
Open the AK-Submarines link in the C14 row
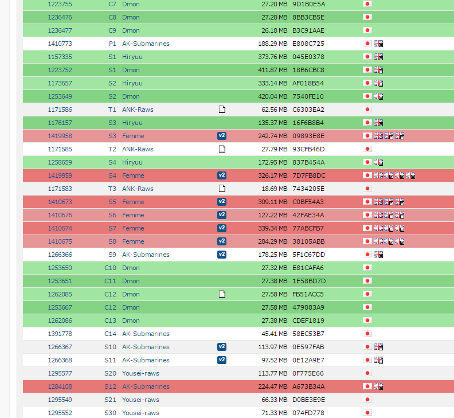coord(146,334)
